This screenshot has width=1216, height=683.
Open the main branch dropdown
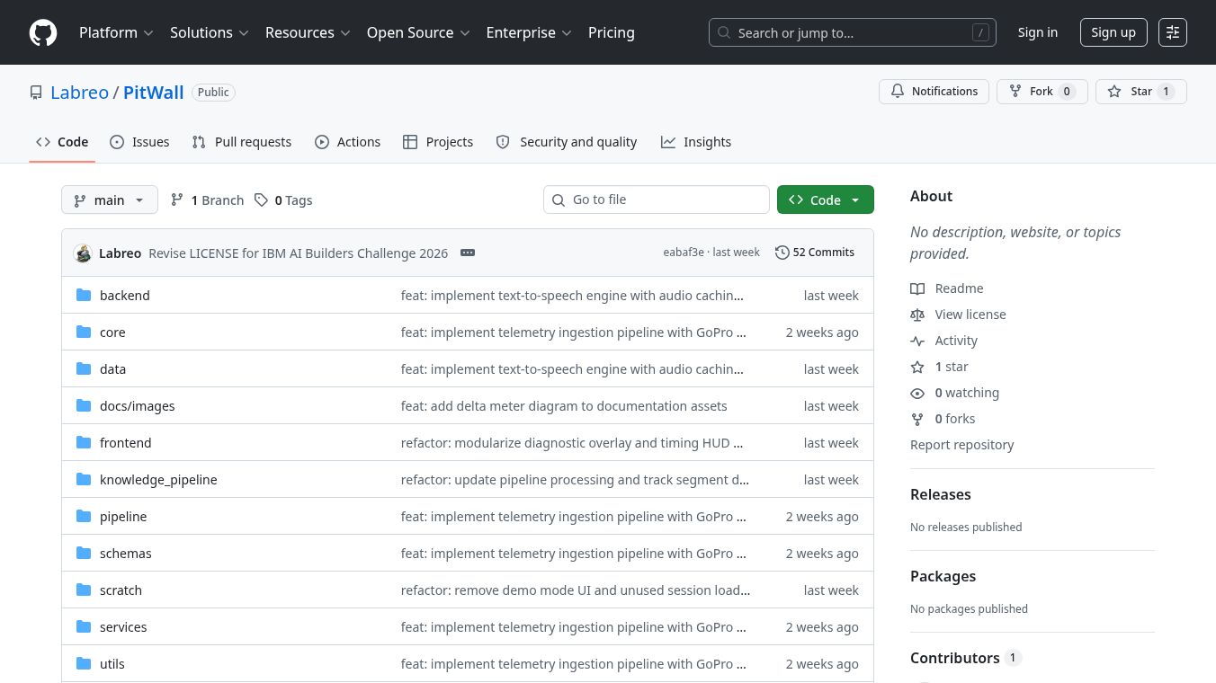tap(110, 200)
